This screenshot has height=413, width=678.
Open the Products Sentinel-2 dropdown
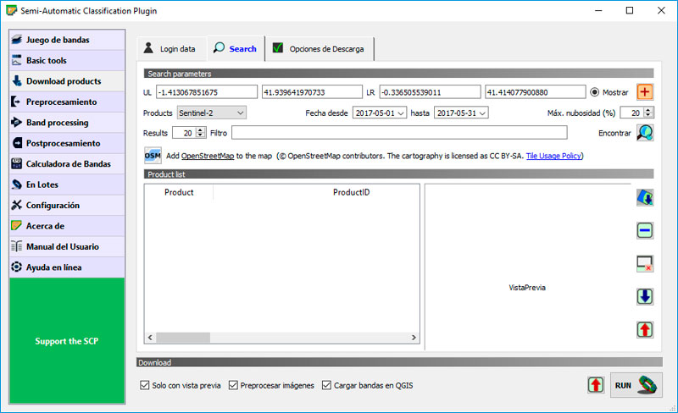tap(211, 113)
